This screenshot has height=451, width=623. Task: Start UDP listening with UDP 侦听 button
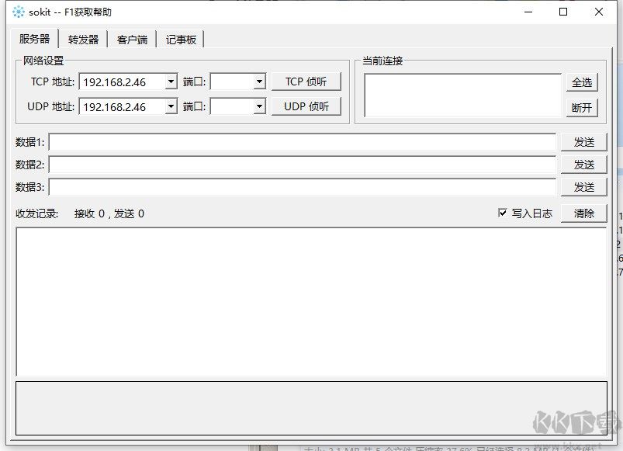(x=306, y=106)
